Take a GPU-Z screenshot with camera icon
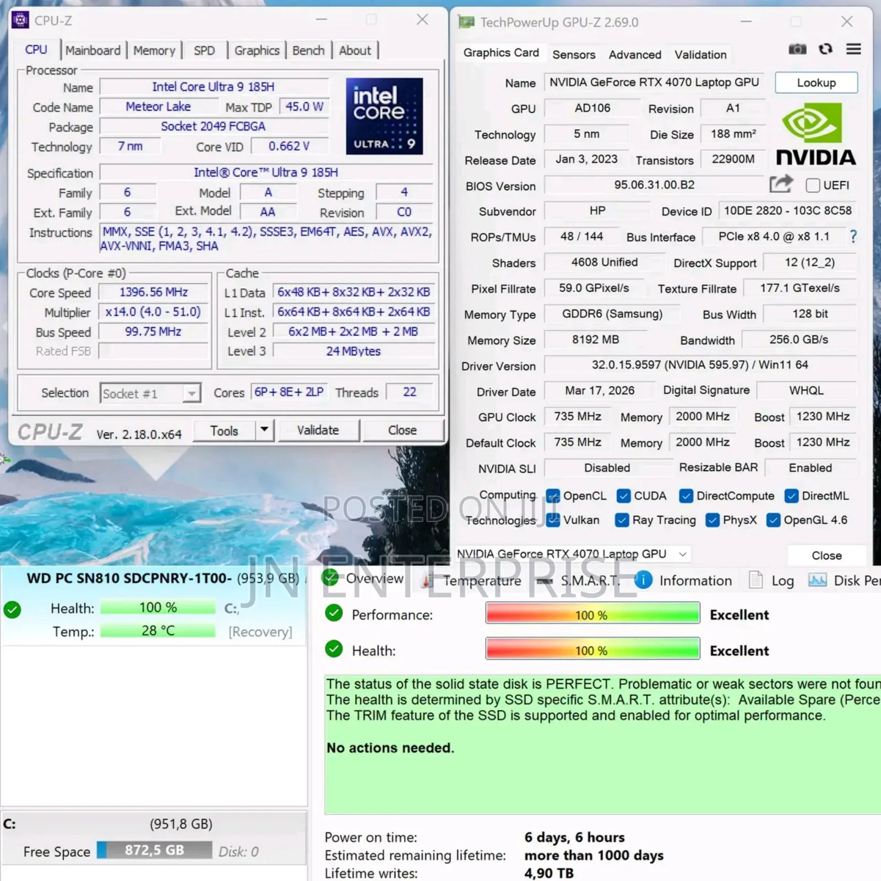This screenshot has height=881, width=881. pos(797,49)
